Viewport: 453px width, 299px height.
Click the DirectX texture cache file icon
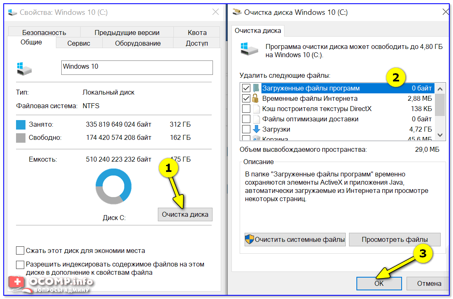(x=256, y=109)
